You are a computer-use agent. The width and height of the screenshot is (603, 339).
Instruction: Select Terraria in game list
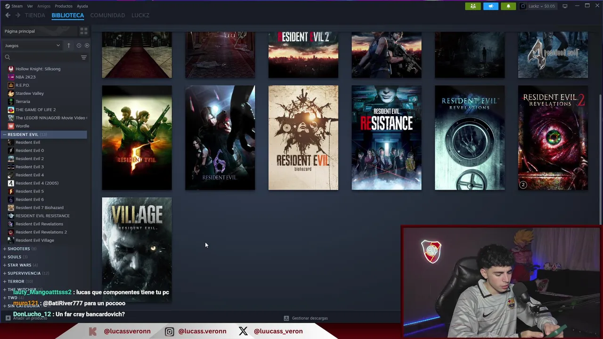pyautogui.click(x=23, y=101)
